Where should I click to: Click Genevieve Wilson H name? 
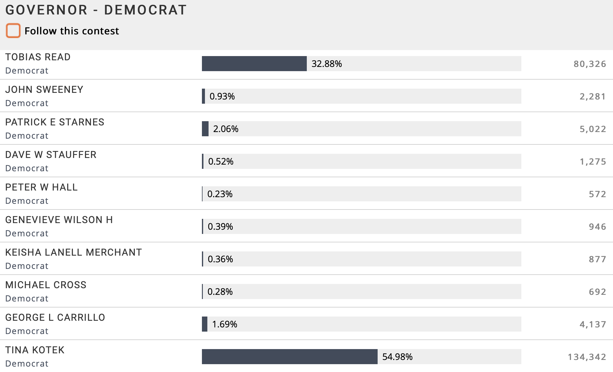[x=59, y=220]
